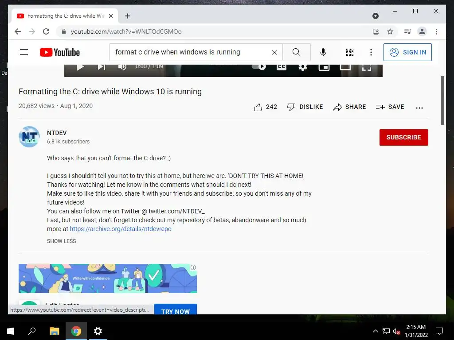
Task: Go back in Chrome
Action: pos(18,31)
